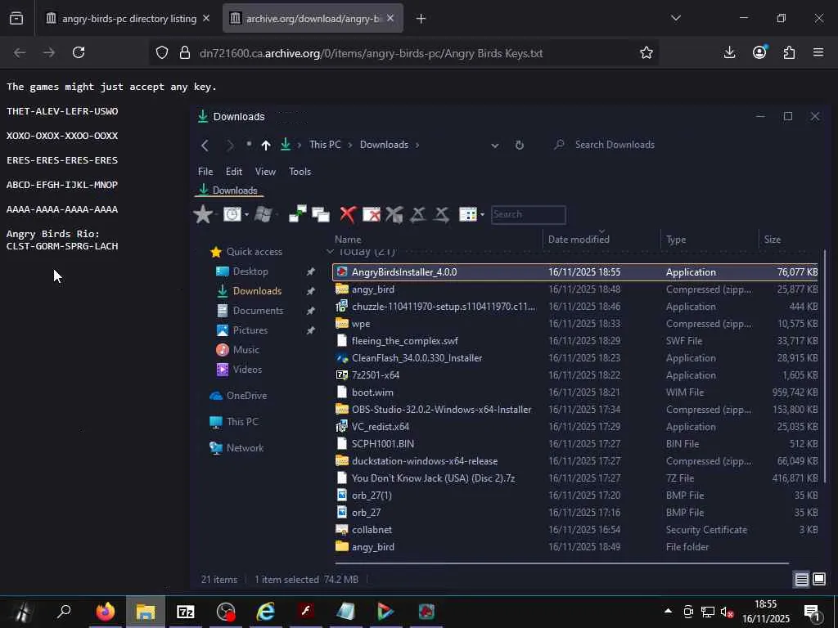List all Firefox tabs via chevron
This screenshot has width=838, height=628.
coord(676,18)
